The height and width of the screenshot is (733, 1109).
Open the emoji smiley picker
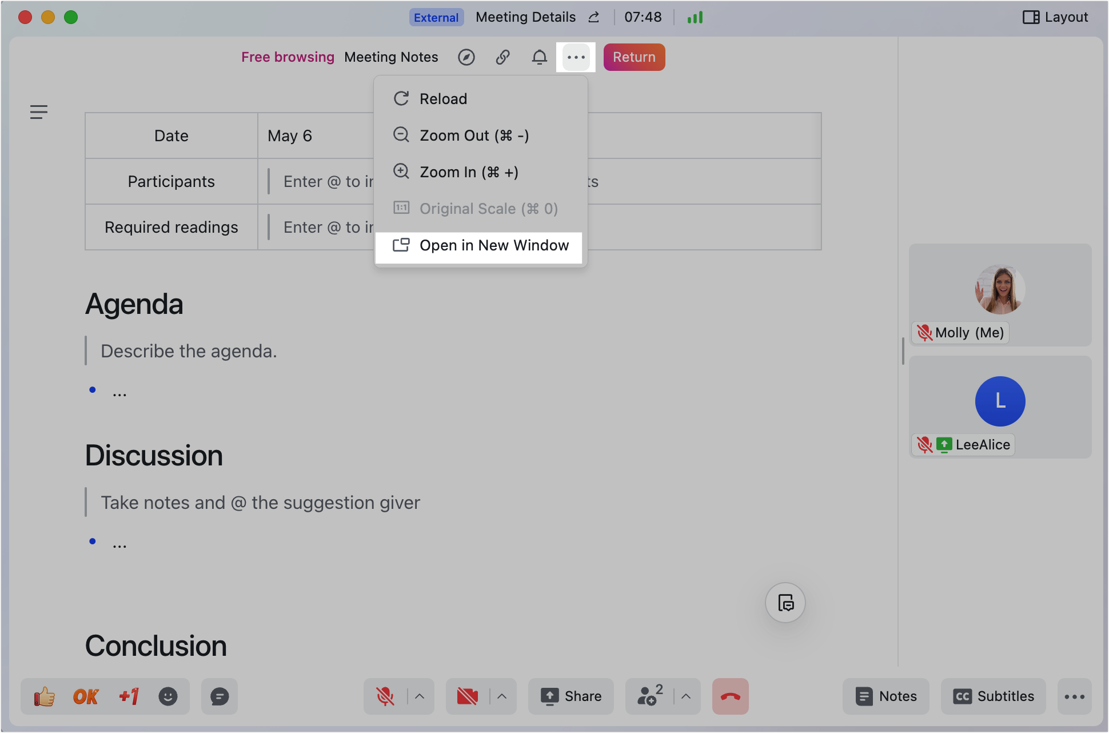[168, 696]
